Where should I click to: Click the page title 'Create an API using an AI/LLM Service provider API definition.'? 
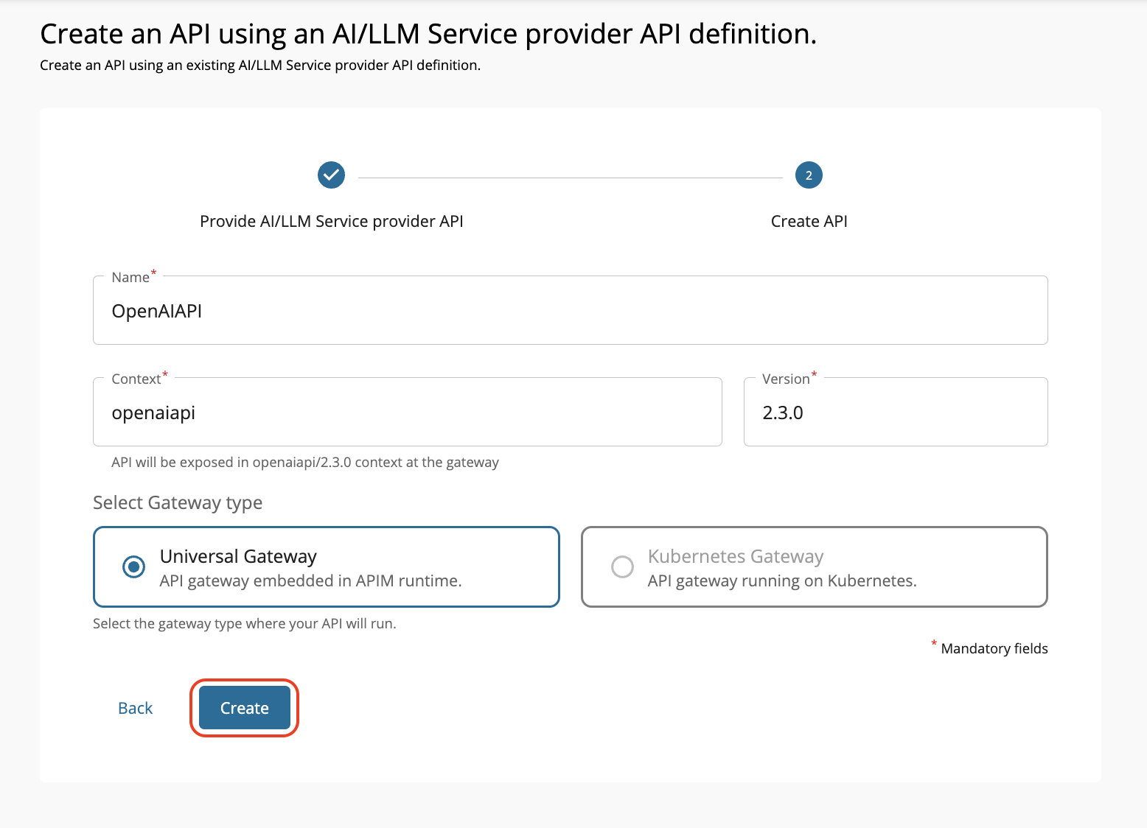click(x=428, y=34)
